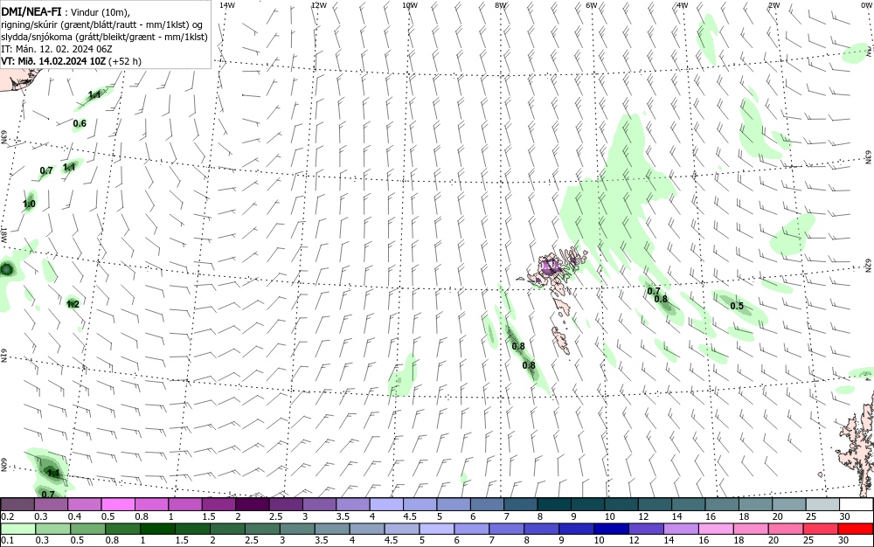
Task: Click the violet swatch labeled 12 in the lower legend
Action: 647,529
